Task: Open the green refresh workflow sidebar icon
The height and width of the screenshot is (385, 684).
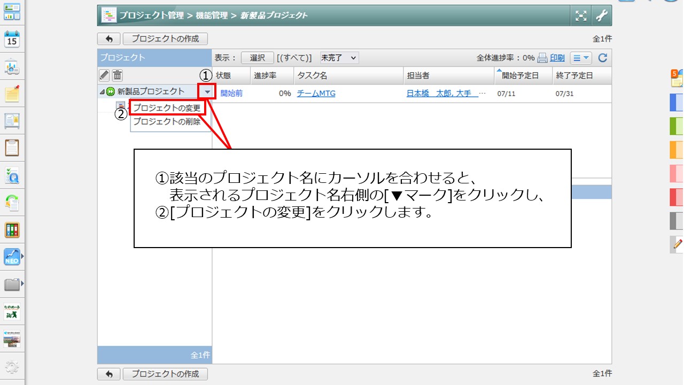Action: (x=12, y=203)
